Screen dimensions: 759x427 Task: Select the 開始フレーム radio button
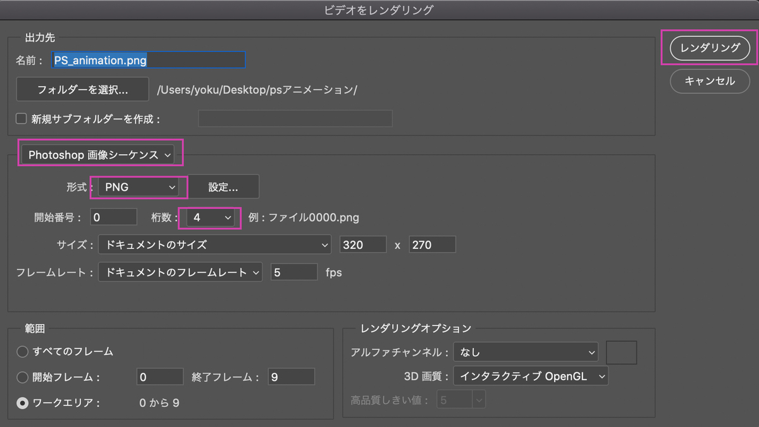coord(22,377)
